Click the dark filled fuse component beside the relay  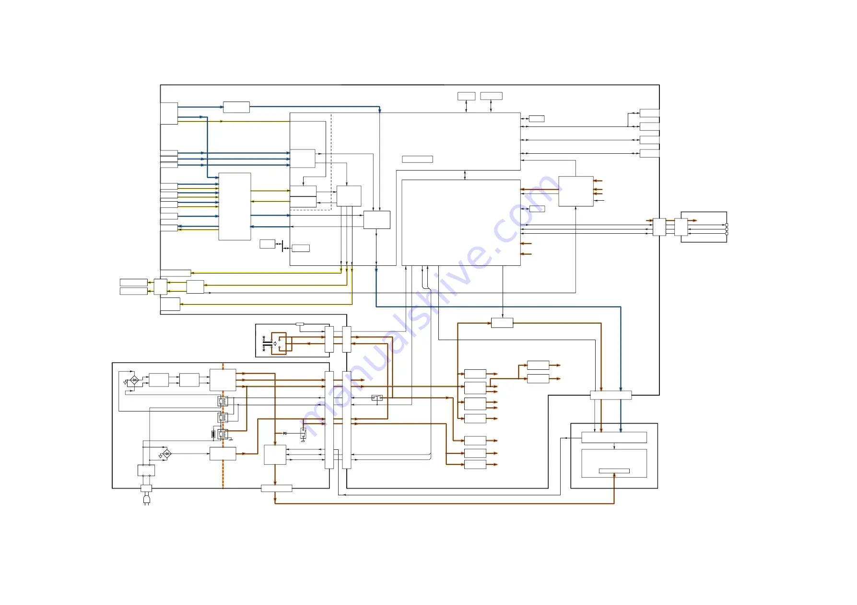[213, 434]
